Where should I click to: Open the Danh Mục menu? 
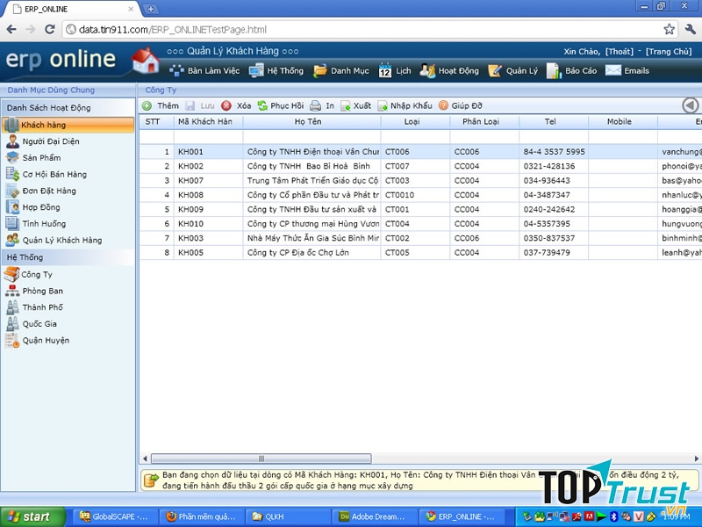[341, 70]
